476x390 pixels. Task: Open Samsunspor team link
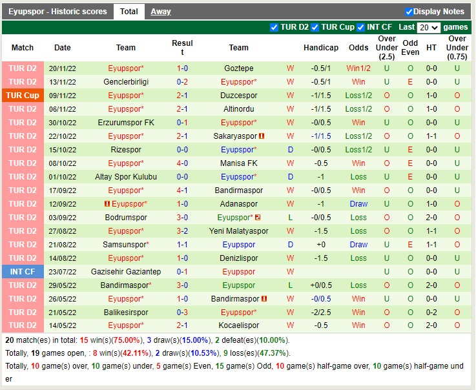pyautogui.click(x=126, y=245)
